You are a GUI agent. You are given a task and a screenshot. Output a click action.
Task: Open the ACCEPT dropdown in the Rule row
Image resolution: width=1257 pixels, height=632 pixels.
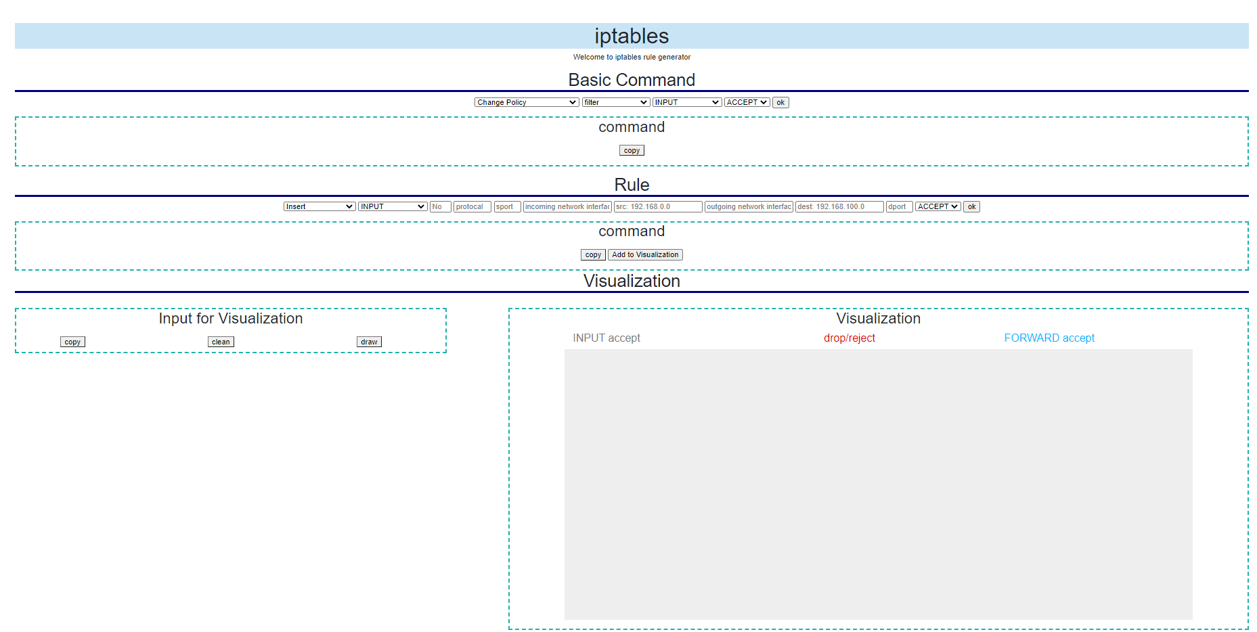(938, 206)
